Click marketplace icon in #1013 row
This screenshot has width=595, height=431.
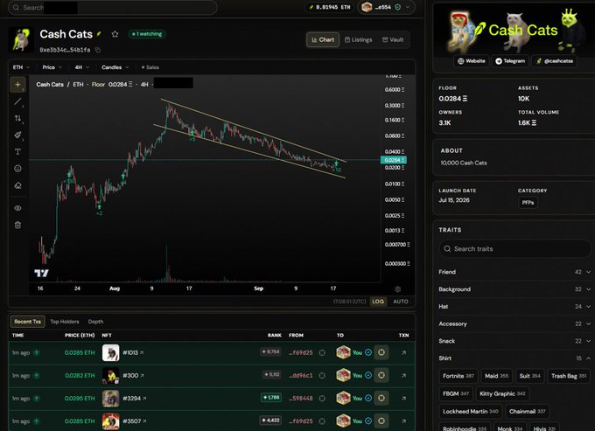click(x=381, y=352)
